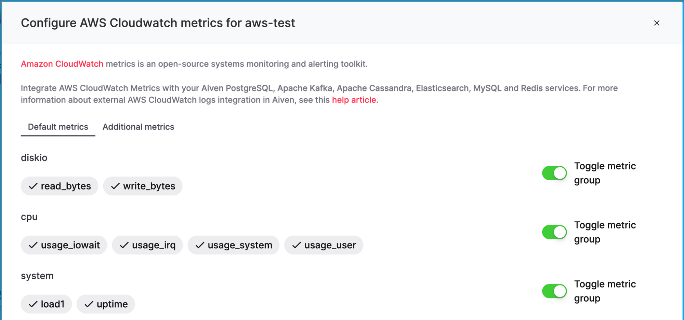Viewport: 684px width, 320px height.
Task: Switch to the Additional metrics tab
Action: [x=138, y=127]
